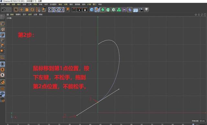Add a Light bulb object
This screenshot has height=125, width=207.
(x=147, y=9)
